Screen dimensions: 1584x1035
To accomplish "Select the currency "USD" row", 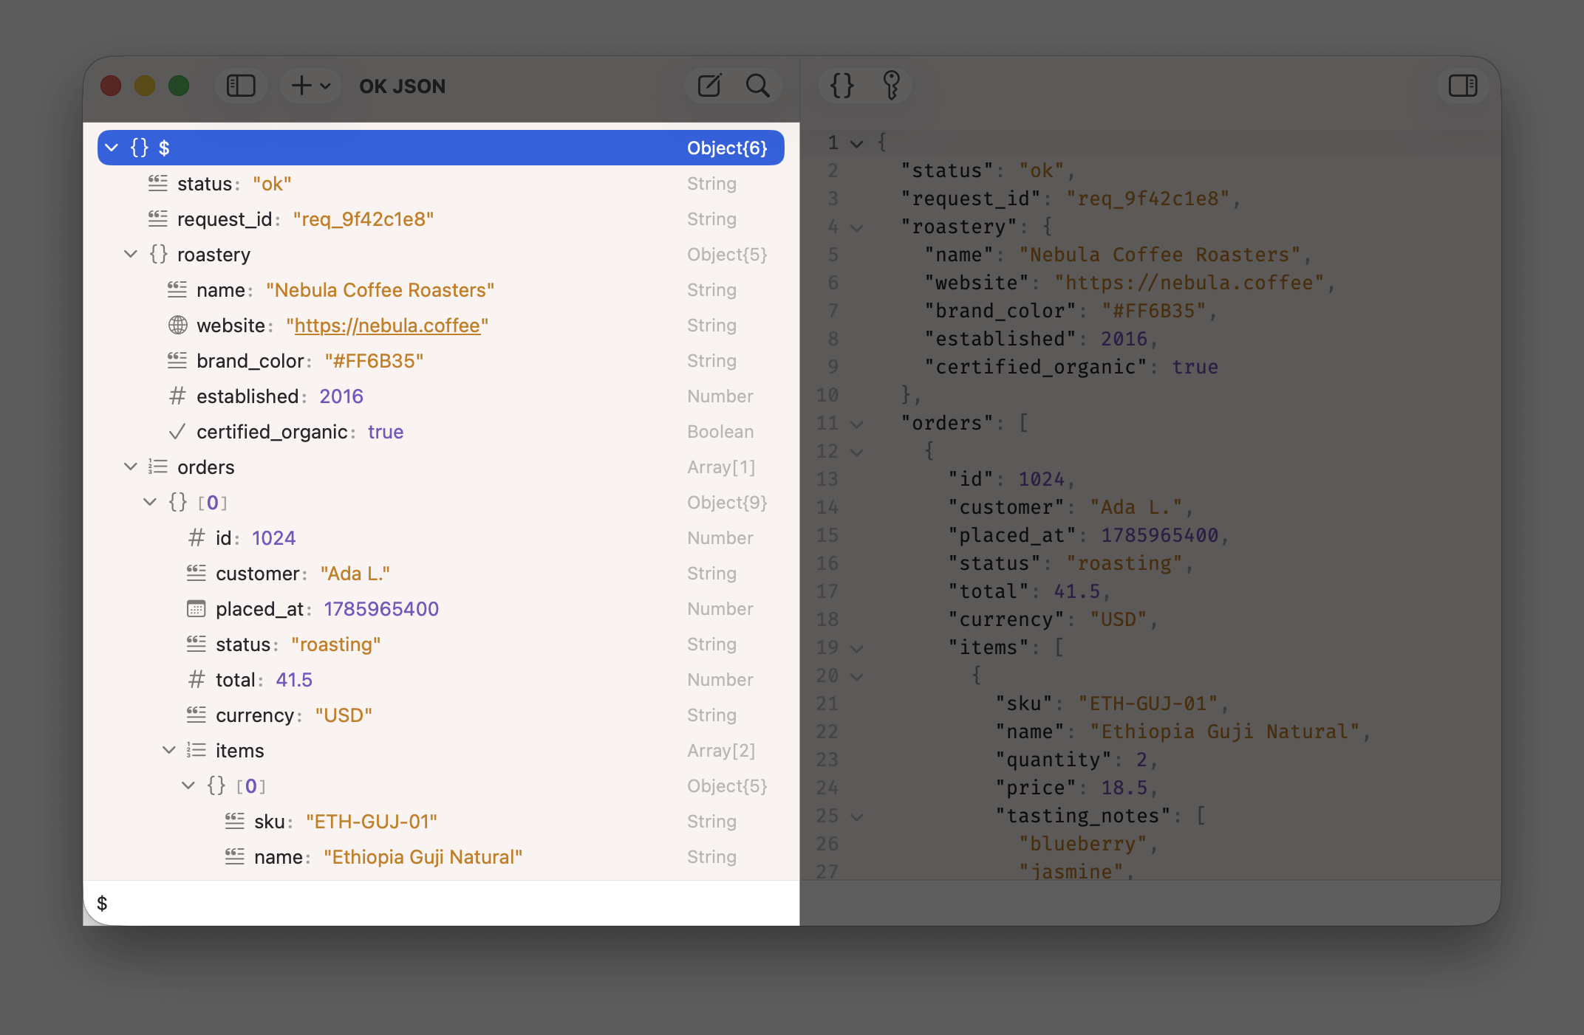I will (x=441, y=715).
